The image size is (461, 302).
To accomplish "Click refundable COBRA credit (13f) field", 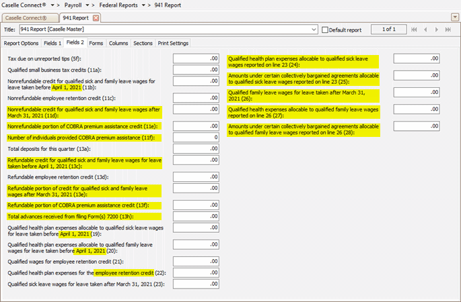I will [x=196, y=205].
